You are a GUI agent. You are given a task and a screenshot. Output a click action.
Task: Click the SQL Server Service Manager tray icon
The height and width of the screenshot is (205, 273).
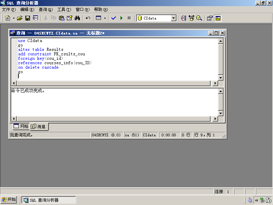click(269, 200)
